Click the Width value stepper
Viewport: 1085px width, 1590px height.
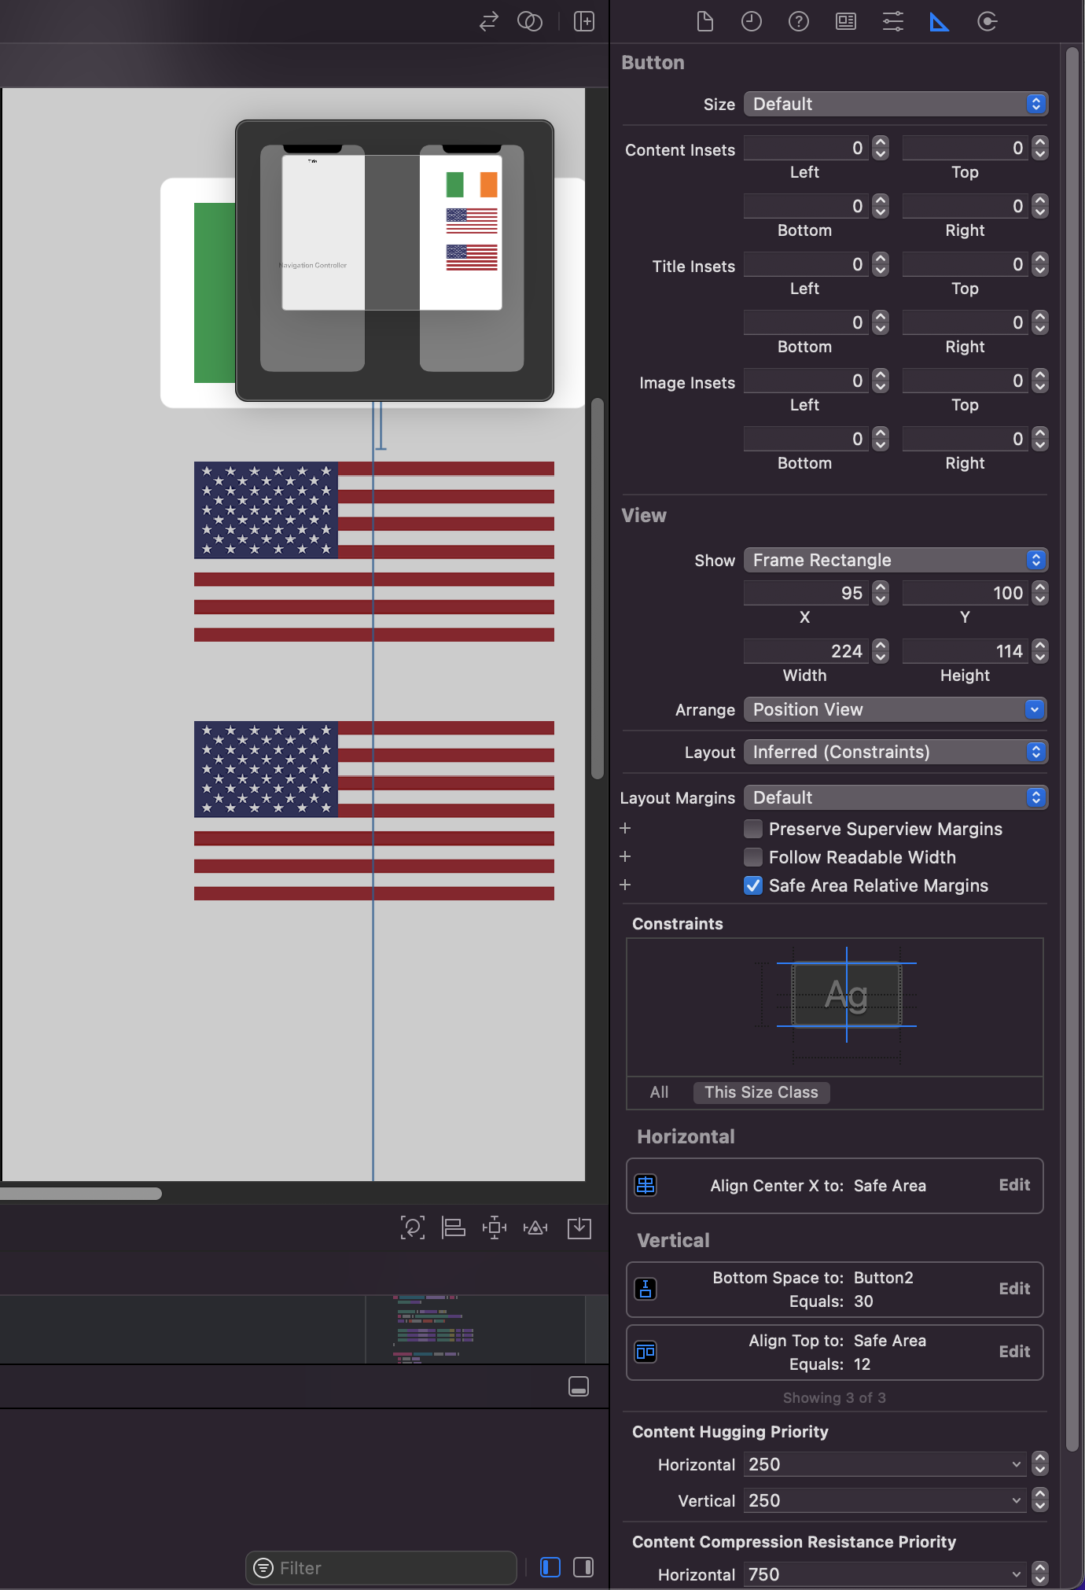(x=881, y=651)
